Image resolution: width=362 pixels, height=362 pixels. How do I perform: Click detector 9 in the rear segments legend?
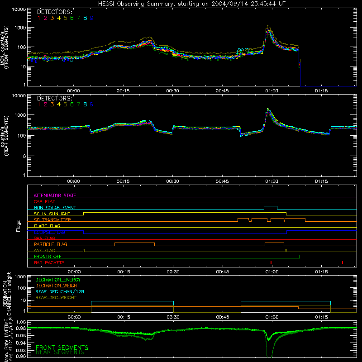click(92, 105)
